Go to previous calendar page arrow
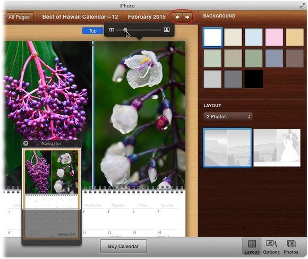 point(177,17)
